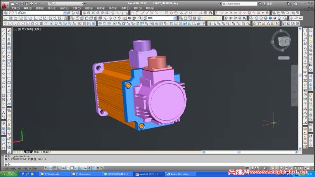Click the Zoom Extents icon in zoom toolbar
The width and height of the screenshot is (315, 177).
(x=248, y=24)
